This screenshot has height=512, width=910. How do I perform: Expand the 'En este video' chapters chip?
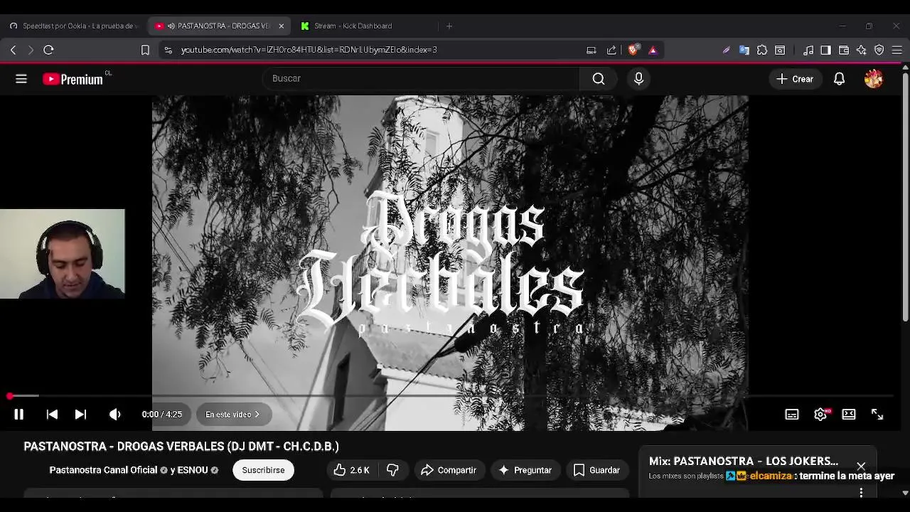tap(232, 415)
